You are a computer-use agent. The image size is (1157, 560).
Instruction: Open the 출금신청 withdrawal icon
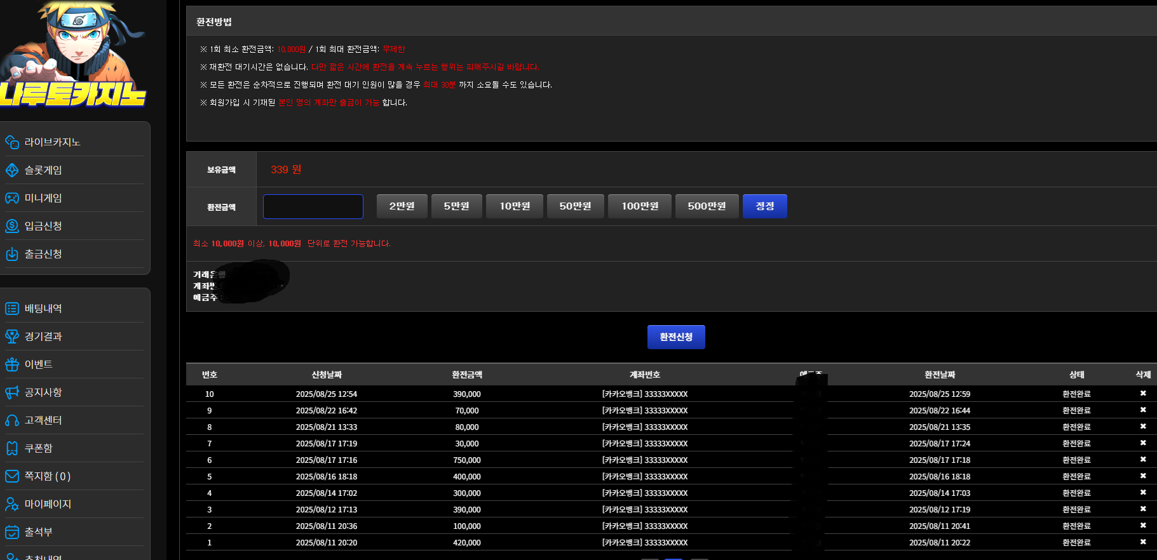(12, 254)
